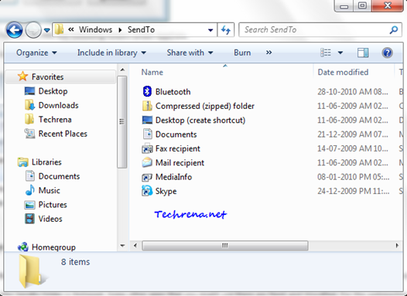
Task: Click the Favorites star icon
Action: 22,77
